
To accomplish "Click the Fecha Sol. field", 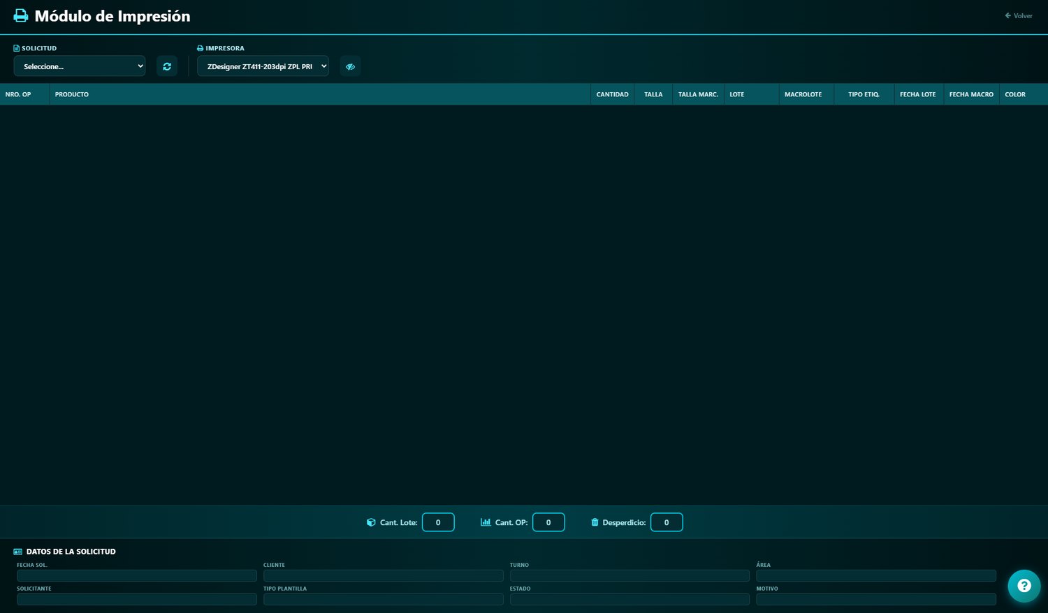I will [x=137, y=575].
